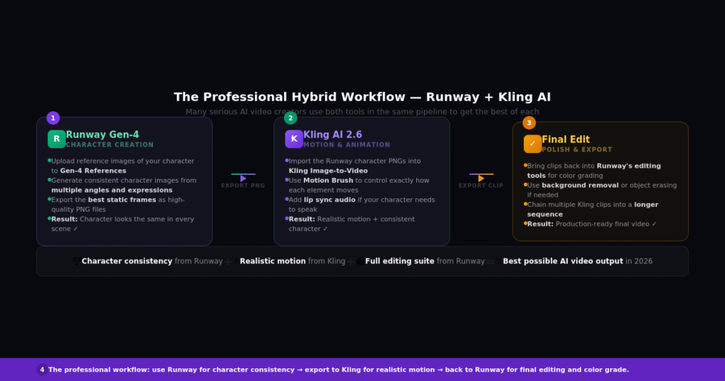Image resolution: width=725 pixels, height=381 pixels.
Task: Select the 'POLISH & EXPORT' label
Action: 577,150
